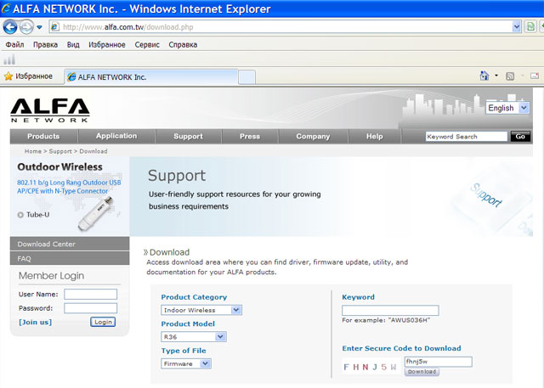Image resolution: width=544 pixels, height=388 pixels.
Task: Expand the address bar history dropdown
Action: pos(517,26)
